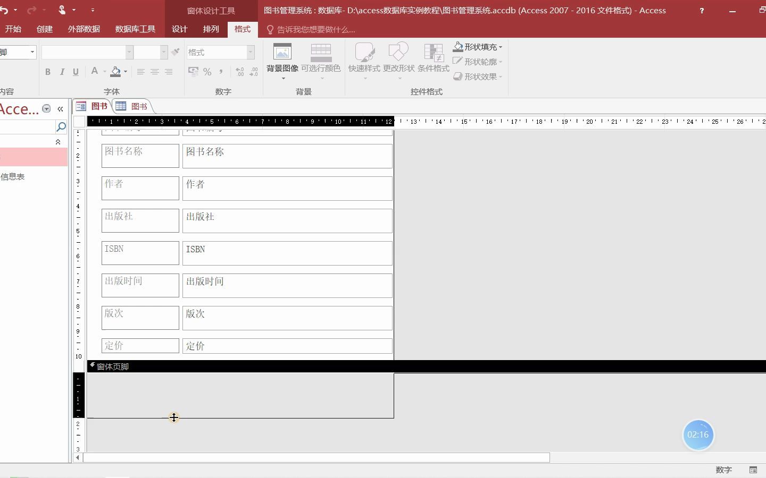Expand 形状效果 shape effects menu
The width and height of the screenshot is (766, 478).
pyautogui.click(x=477, y=76)
